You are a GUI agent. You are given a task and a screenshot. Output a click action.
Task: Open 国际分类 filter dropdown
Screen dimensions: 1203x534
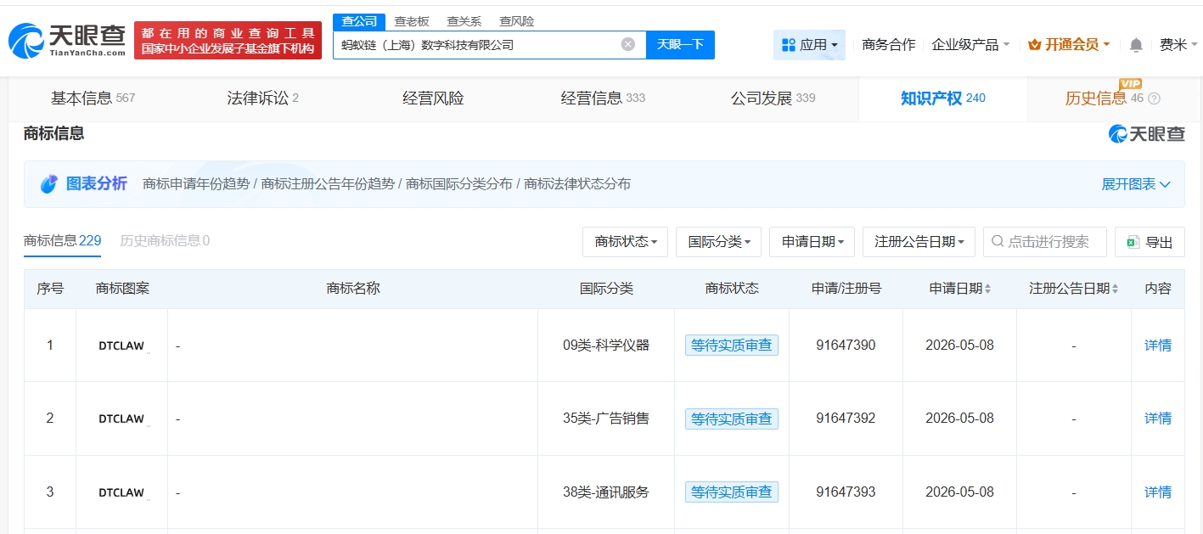tap(718, 242)
